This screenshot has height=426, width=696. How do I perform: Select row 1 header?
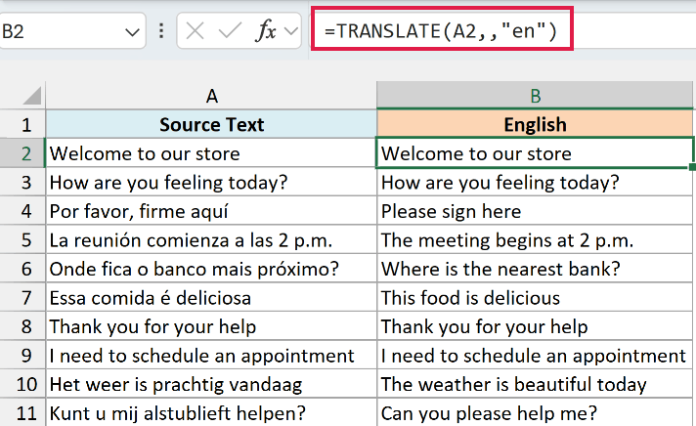22,124
